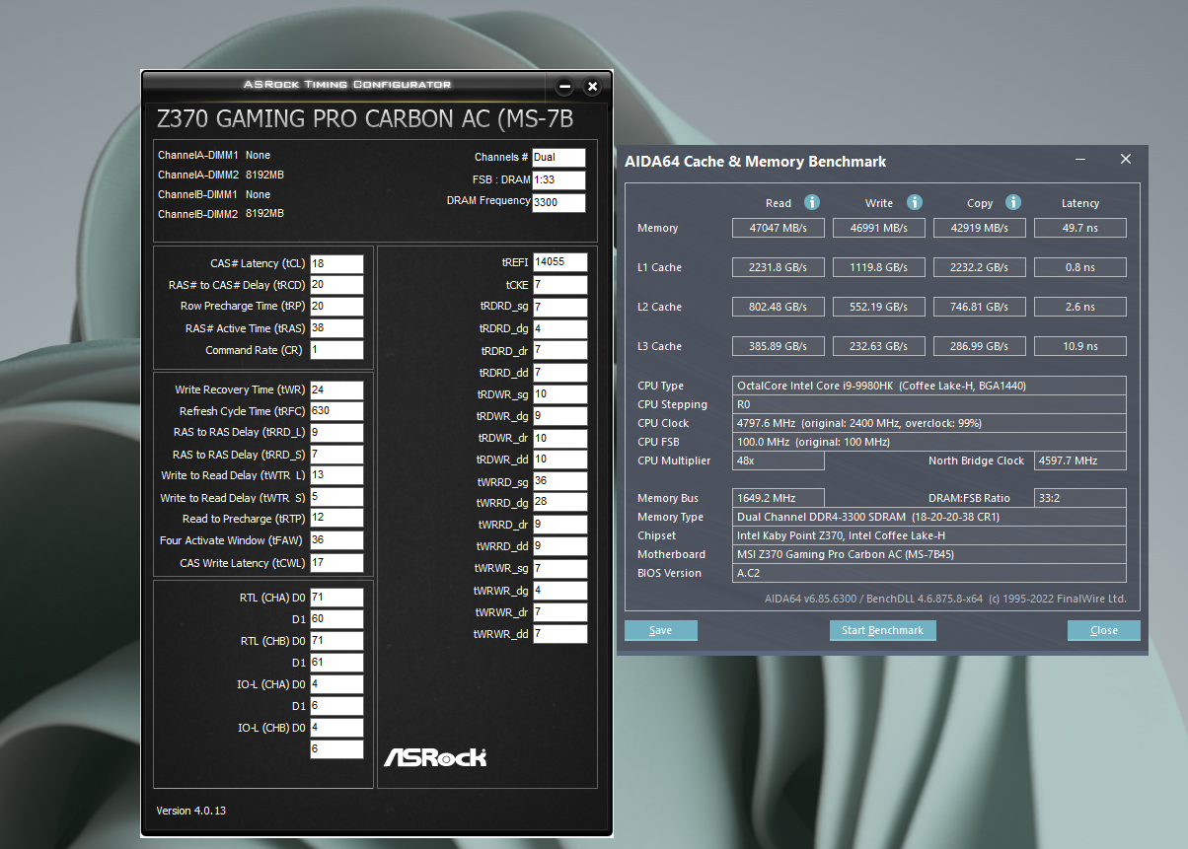Minimize the AIDA64 benchmark window

1081,159
